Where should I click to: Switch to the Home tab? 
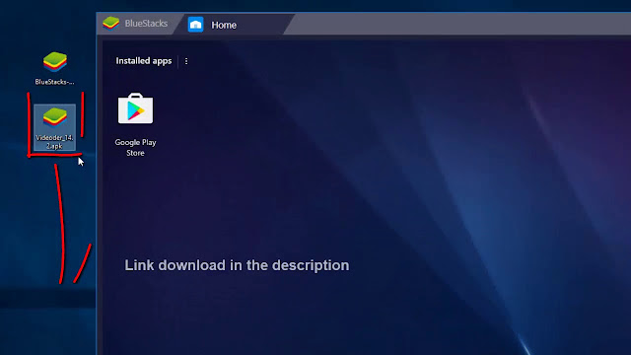coord(235,25)
